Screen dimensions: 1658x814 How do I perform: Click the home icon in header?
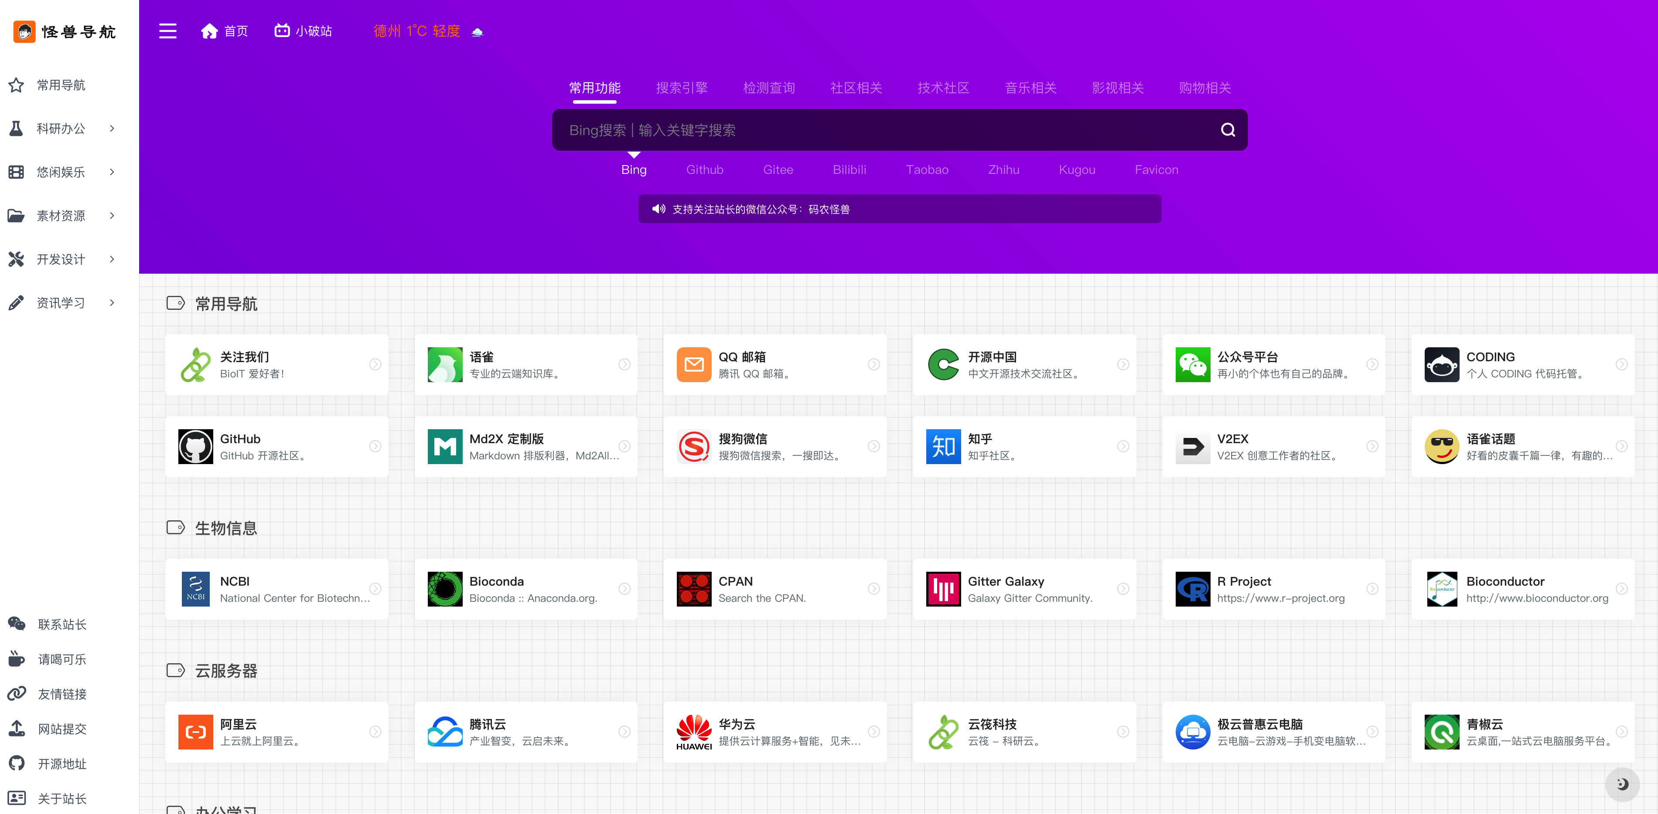coord(209,31)
